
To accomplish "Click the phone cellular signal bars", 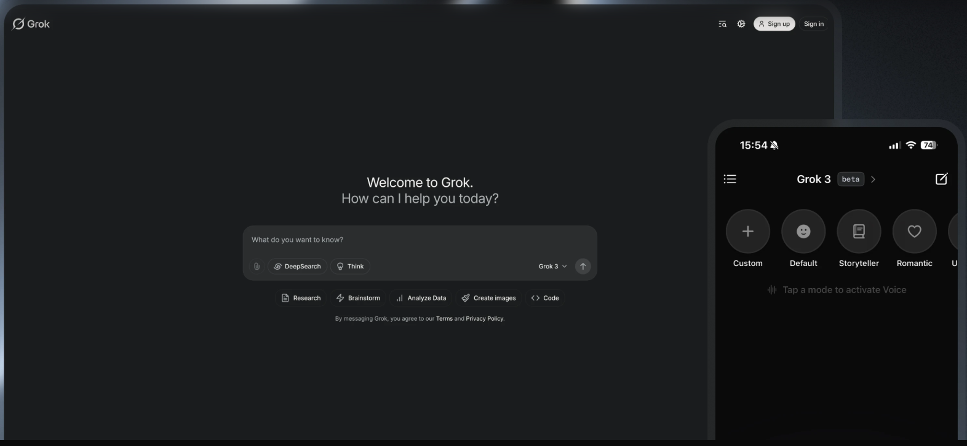I will point(895,146).
